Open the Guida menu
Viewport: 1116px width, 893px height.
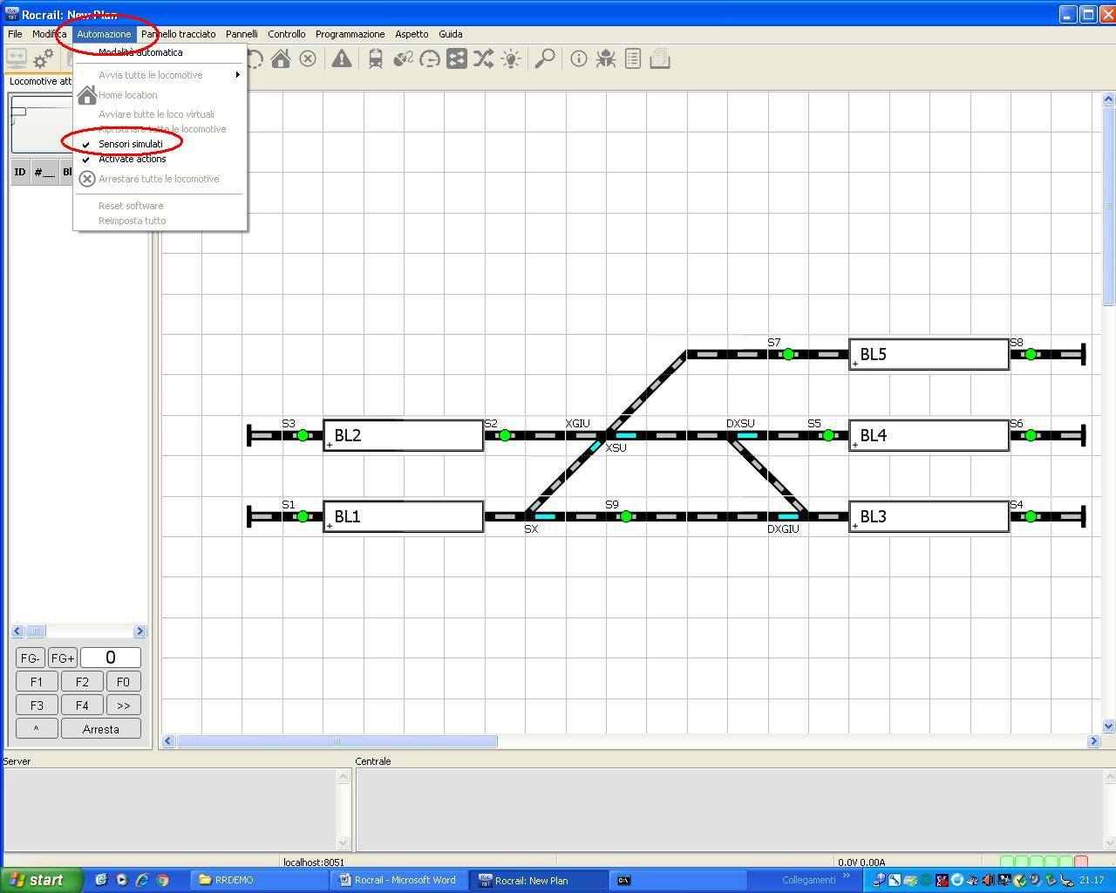(x=451, y=34)
